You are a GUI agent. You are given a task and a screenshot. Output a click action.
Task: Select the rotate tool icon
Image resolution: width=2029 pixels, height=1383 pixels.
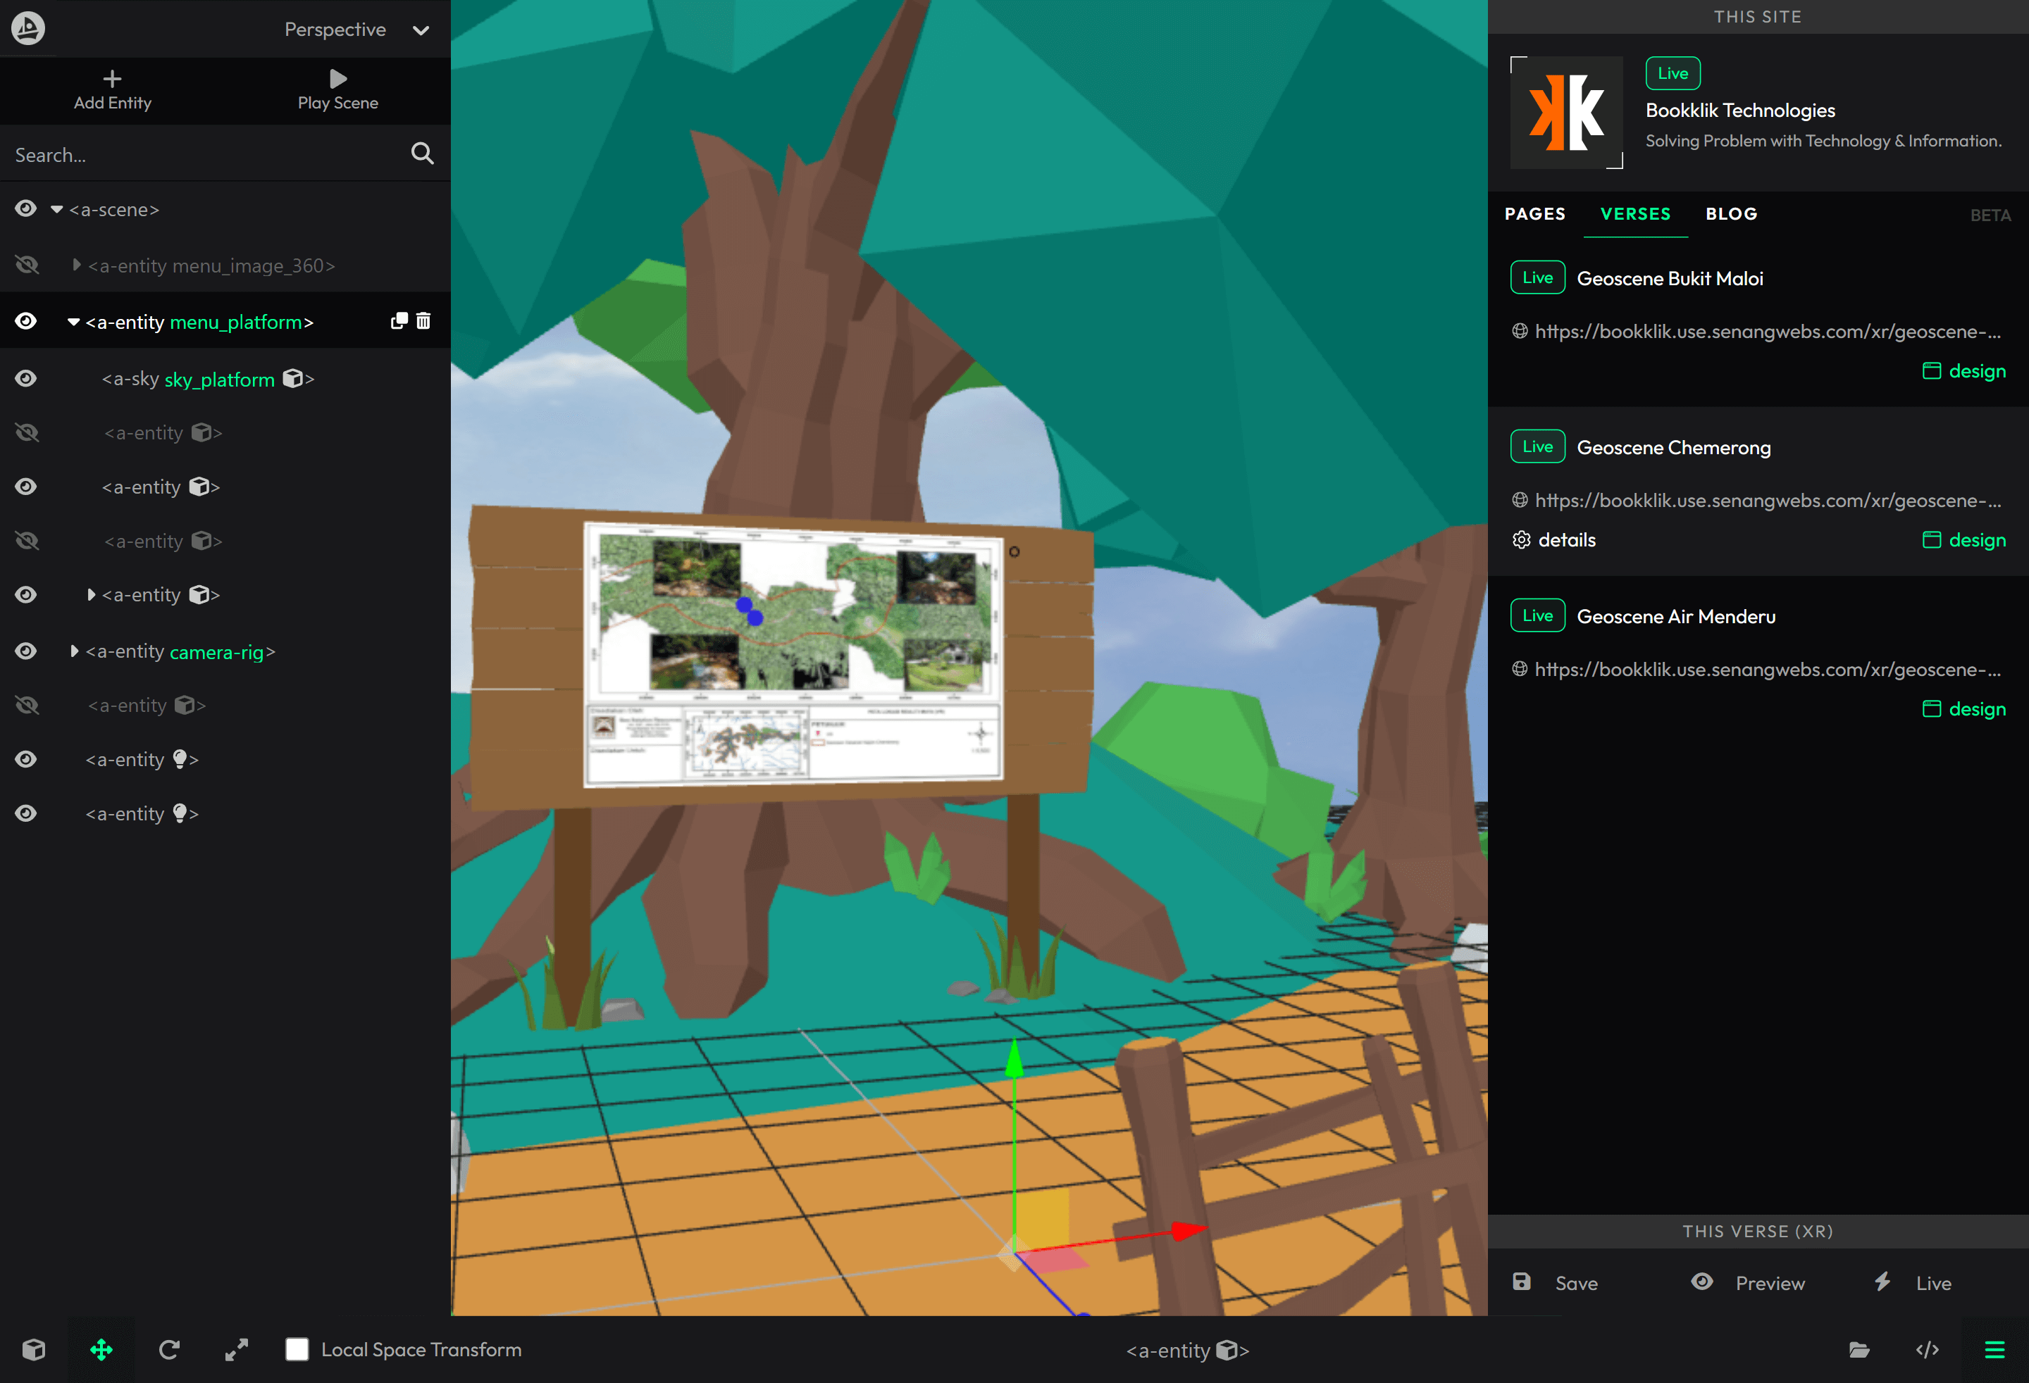[169, 1349]
